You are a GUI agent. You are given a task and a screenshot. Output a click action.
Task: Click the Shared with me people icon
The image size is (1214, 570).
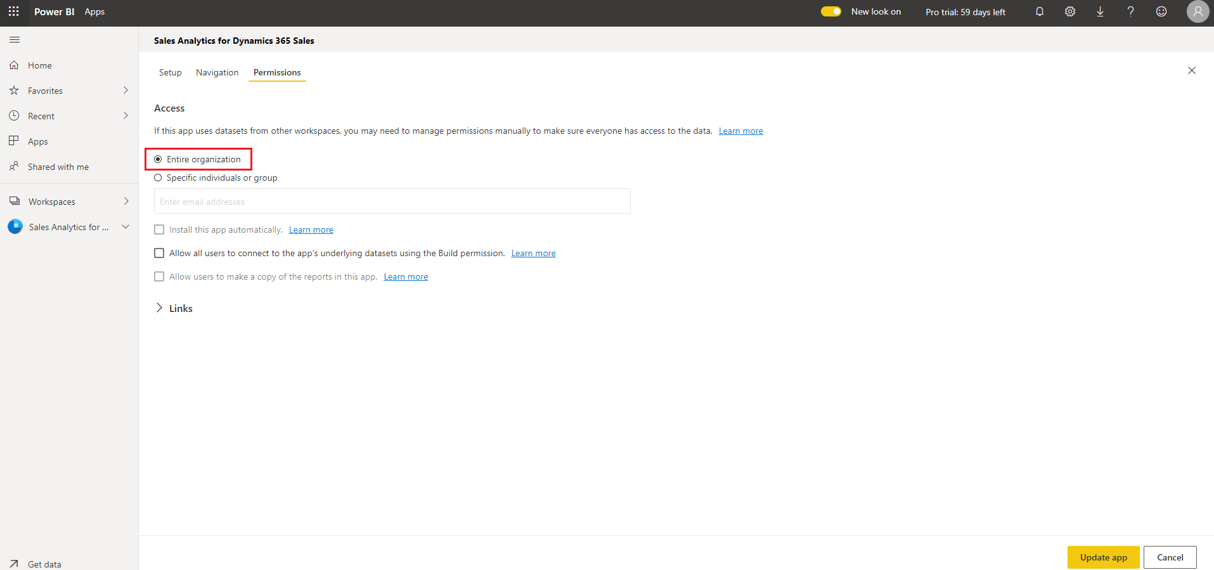(x=14, y=166)
